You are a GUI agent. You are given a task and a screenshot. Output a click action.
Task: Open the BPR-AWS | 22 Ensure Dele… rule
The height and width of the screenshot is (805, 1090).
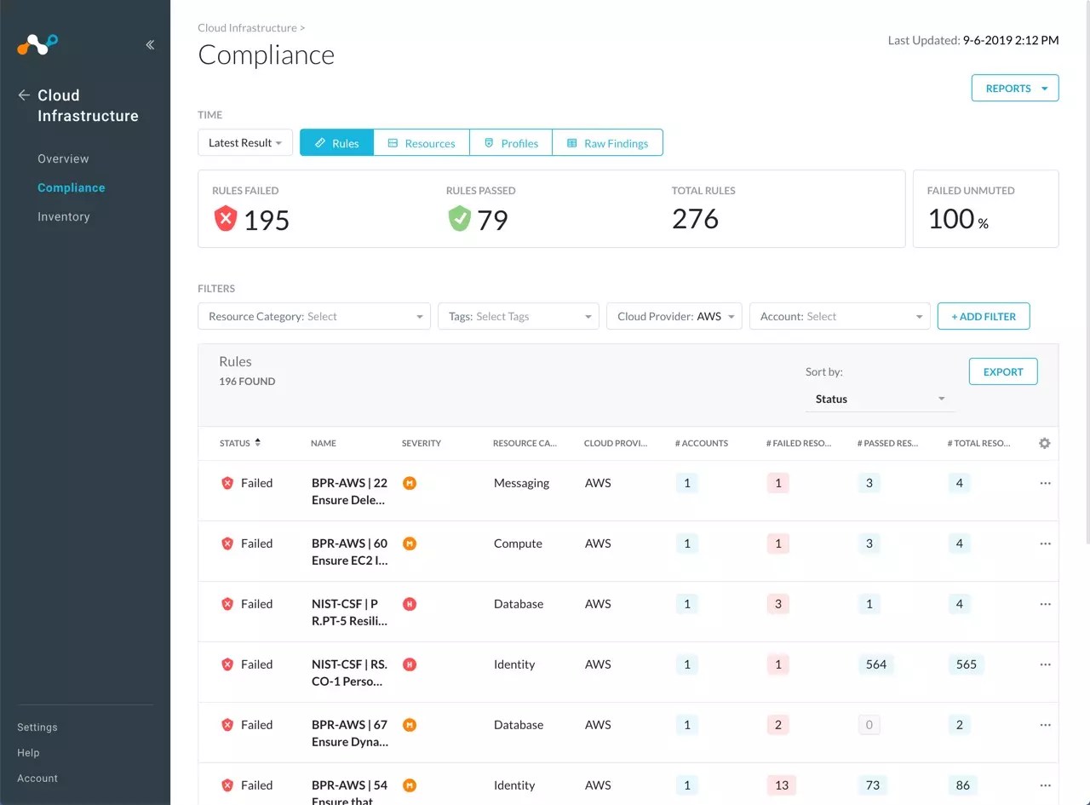349,492
